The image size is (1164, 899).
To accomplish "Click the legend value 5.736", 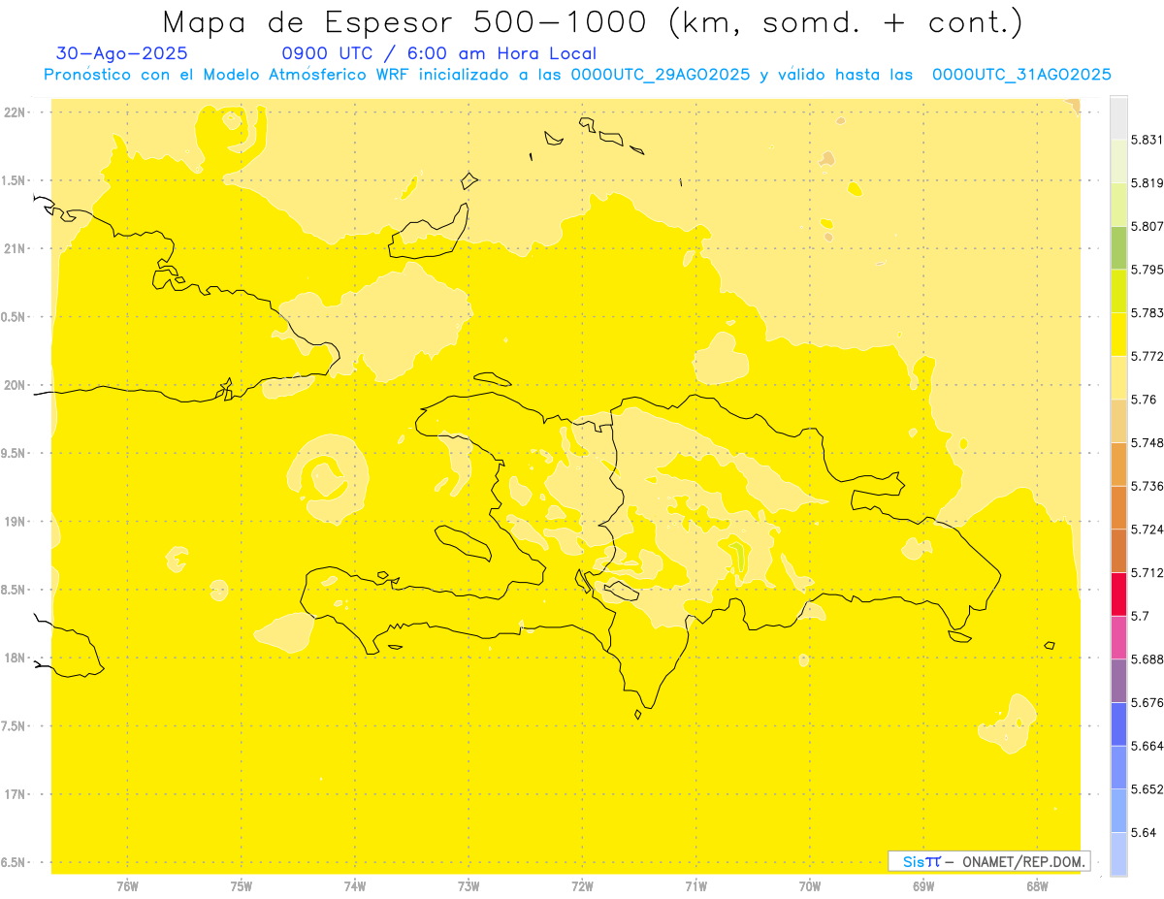I will pyautogui.click(x=1148, y=486).
